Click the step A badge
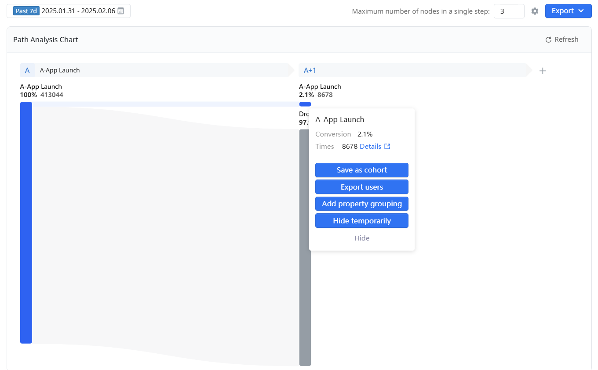Screen dimensions: 598x370 (27, 70)
